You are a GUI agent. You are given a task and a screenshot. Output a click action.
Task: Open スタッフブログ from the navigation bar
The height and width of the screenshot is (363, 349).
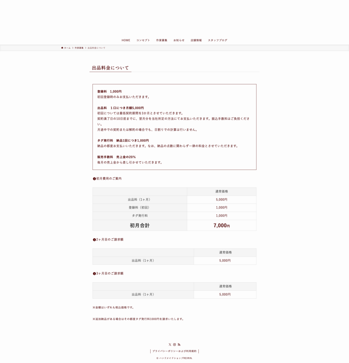point(217,40)
